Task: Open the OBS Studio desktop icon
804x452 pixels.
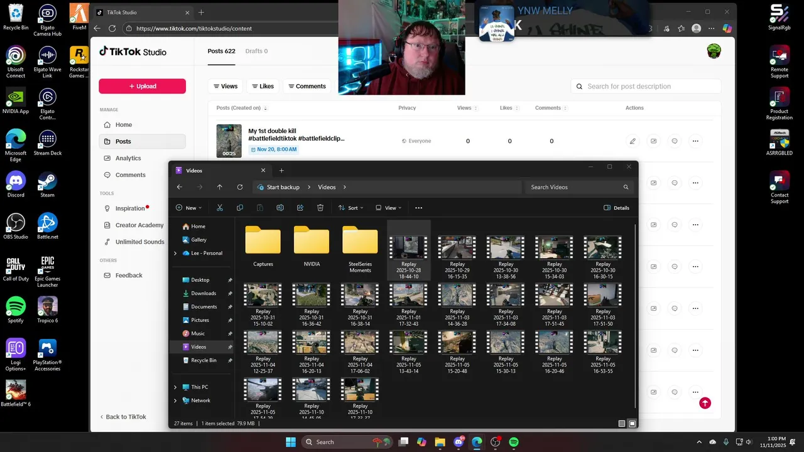Action: (16, 226)
